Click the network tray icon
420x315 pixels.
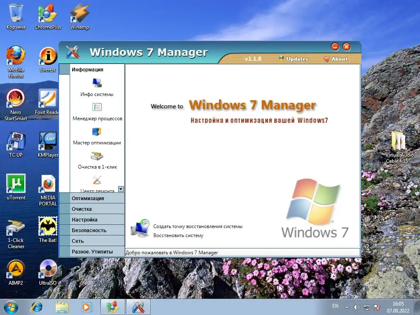click(366, 307)
